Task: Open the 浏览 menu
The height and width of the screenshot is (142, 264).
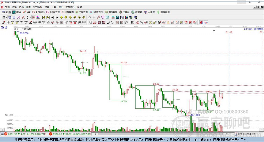Action: coord(14,7)
